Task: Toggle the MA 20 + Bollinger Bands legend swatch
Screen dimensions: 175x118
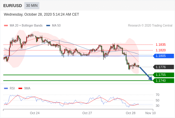Action: tap(6, 26)
